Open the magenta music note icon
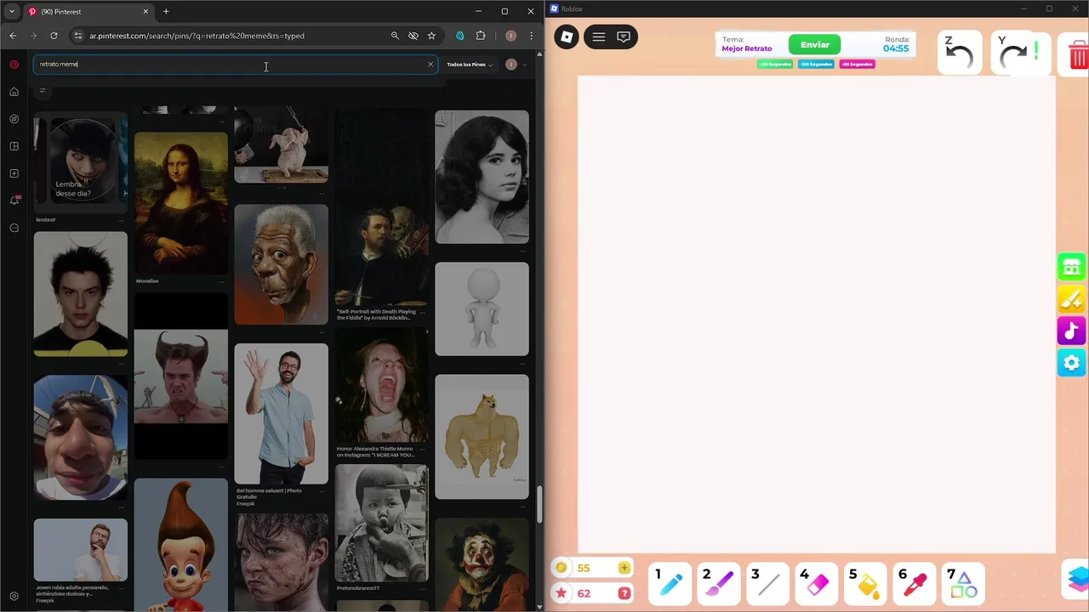 pyautogui.click(x=1071, y=331)
